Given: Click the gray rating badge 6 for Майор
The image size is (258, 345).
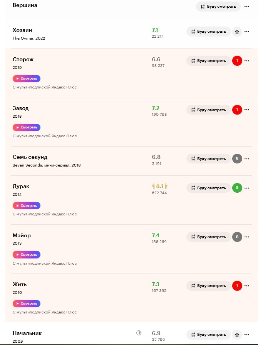Looking at the screenshot, I should point(237,237).
